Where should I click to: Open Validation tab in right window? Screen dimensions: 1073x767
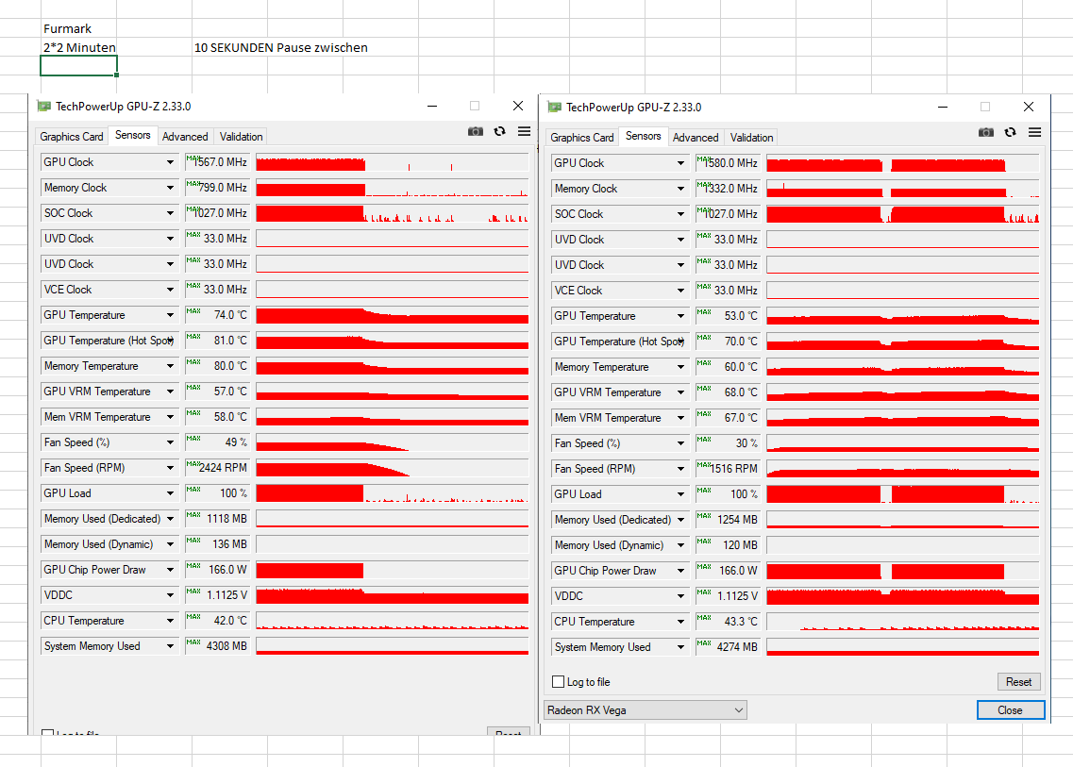click(751, 137)
